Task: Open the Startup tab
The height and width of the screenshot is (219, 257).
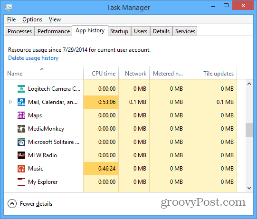Action: pyautogui.click(x=119, y=31)
